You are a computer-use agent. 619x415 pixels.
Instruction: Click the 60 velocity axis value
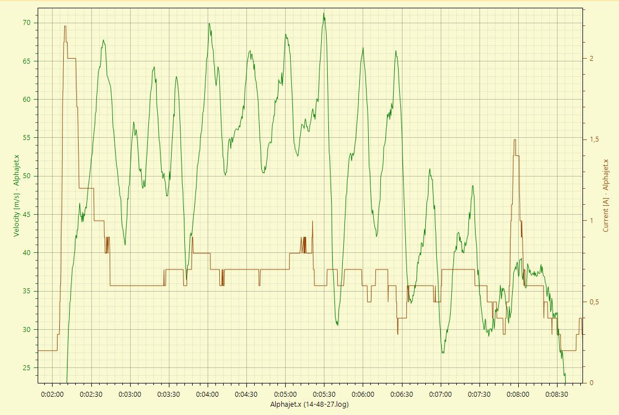(27, 100)
